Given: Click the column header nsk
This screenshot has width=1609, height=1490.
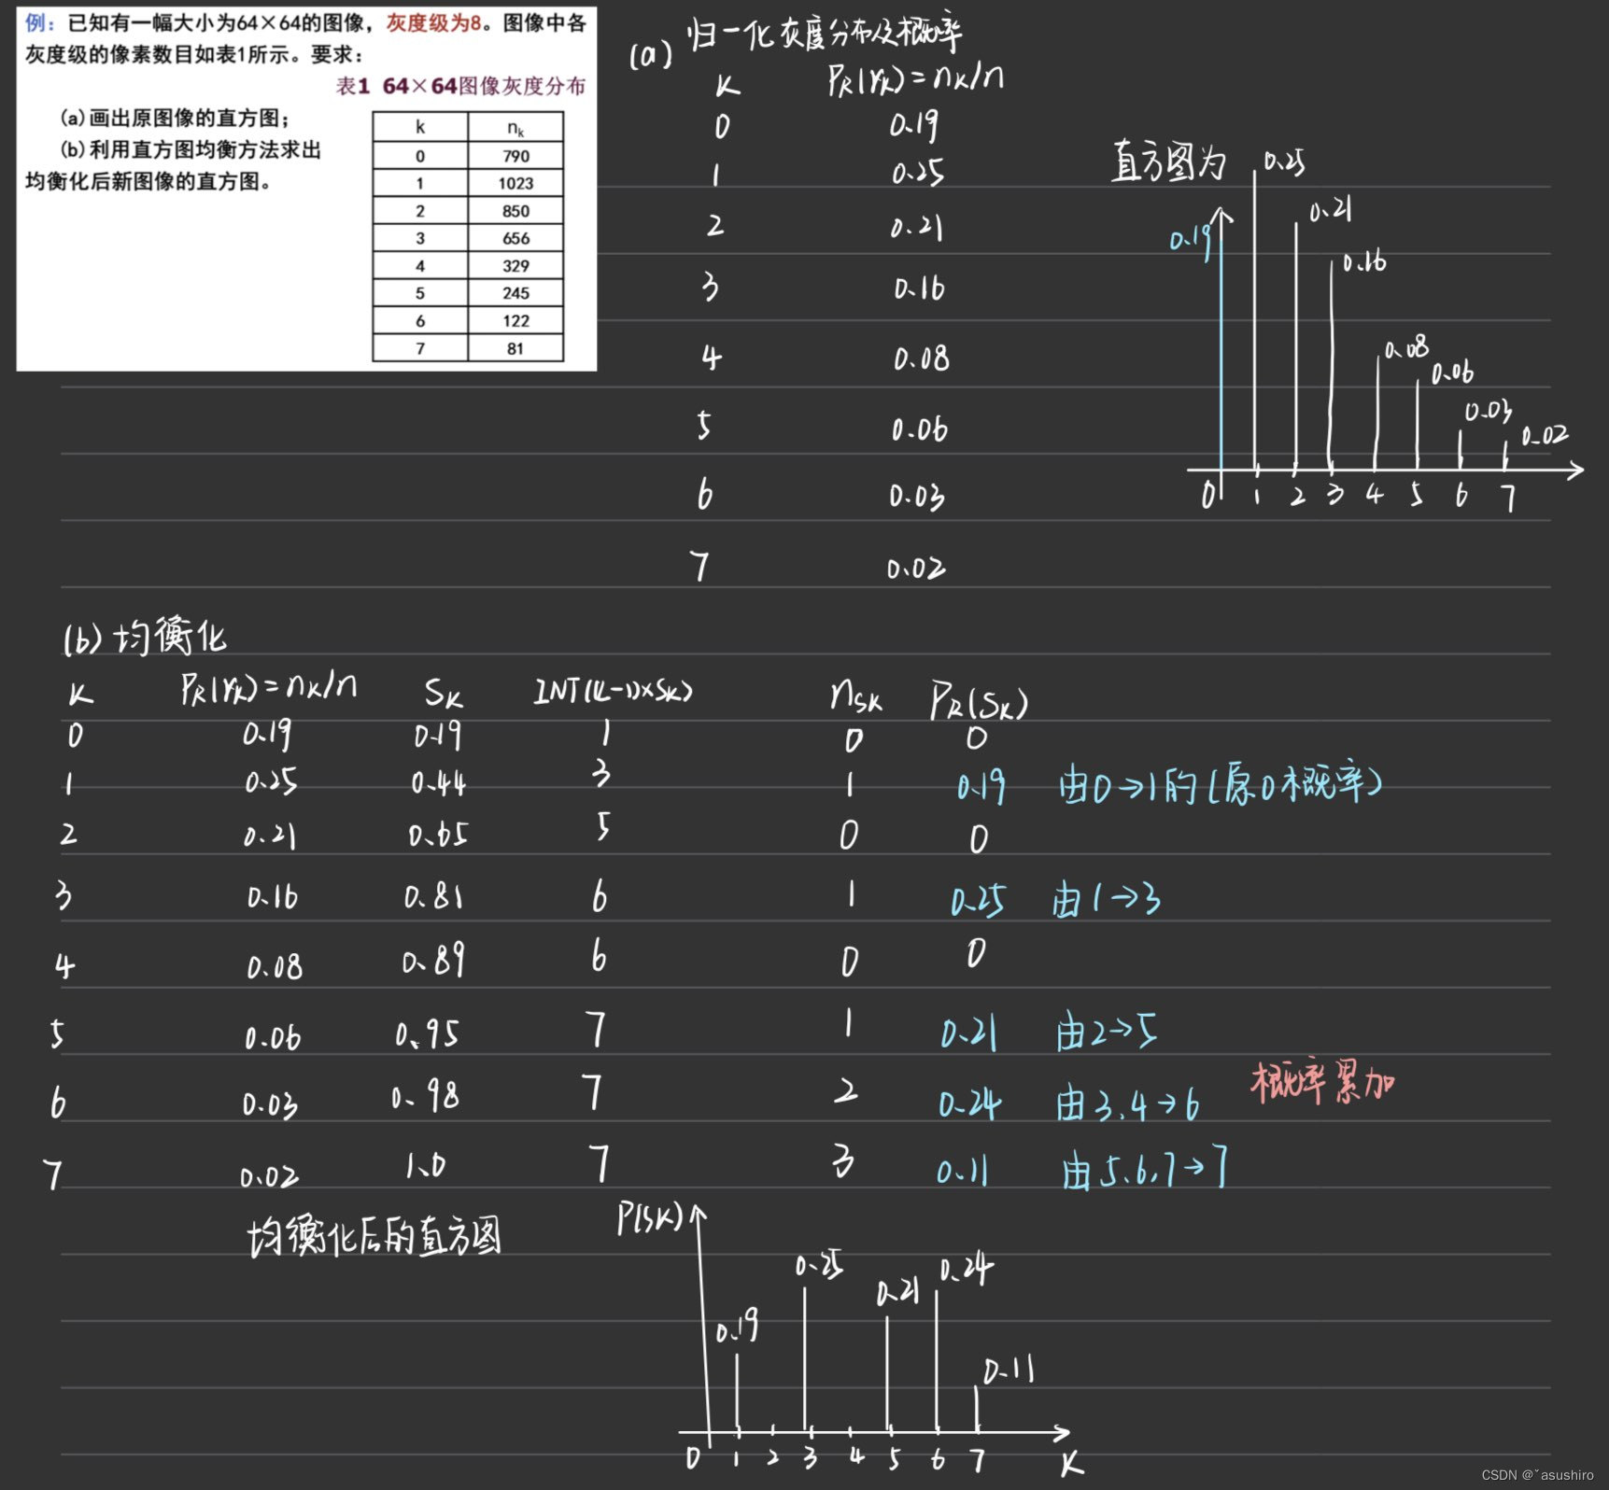Looking at the screenshot, I should pyautogui.click(x=856, y=696).
